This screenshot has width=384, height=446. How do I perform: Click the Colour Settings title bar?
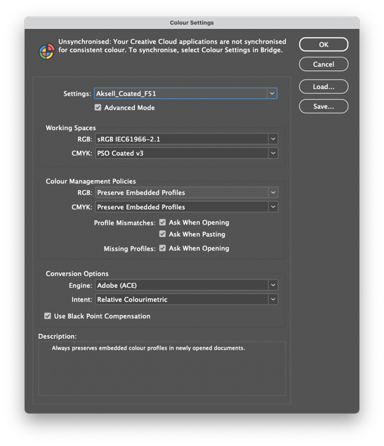click(192, 23)
